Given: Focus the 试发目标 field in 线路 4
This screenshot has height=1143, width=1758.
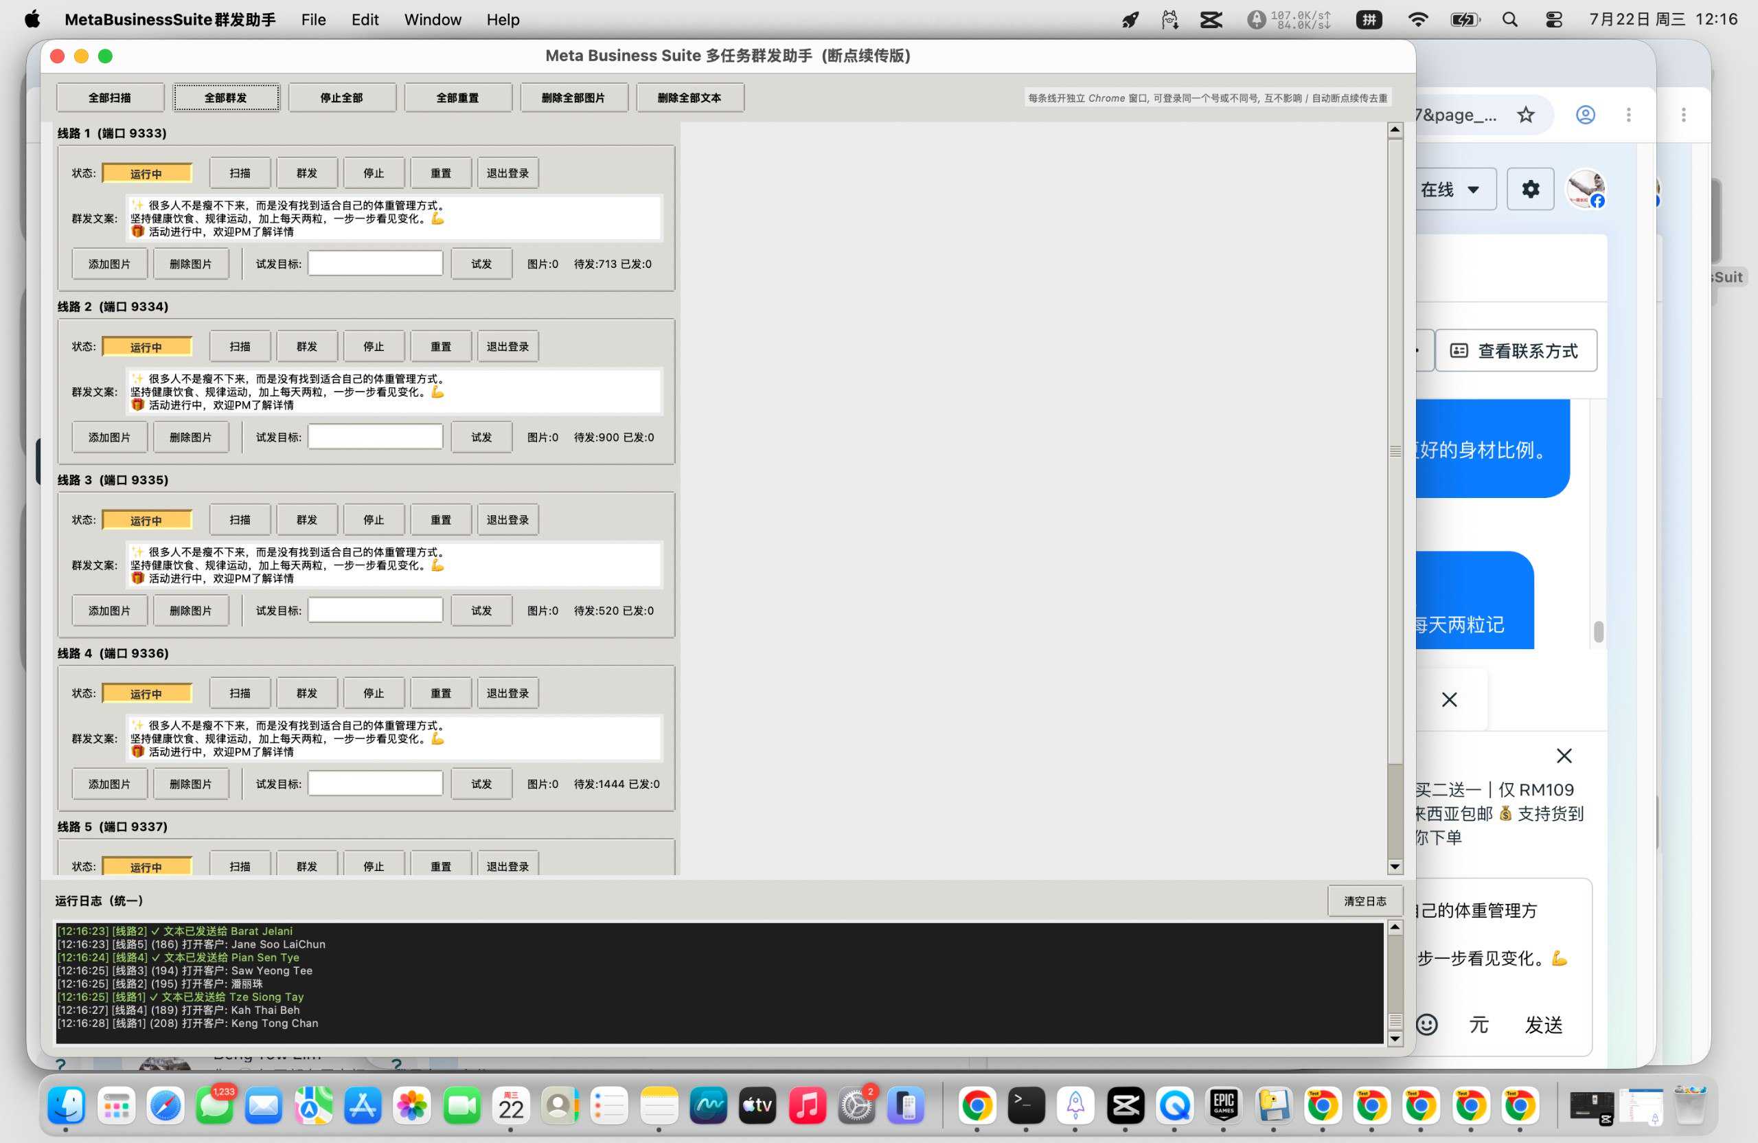Looking at the screenshot, I should pos(375,784).
